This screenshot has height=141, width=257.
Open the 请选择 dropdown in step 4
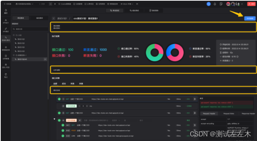[116, 120]
